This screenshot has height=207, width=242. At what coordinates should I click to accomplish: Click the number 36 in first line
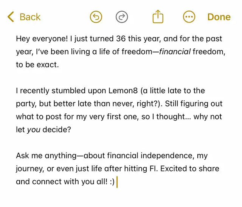tap(121, 39)
